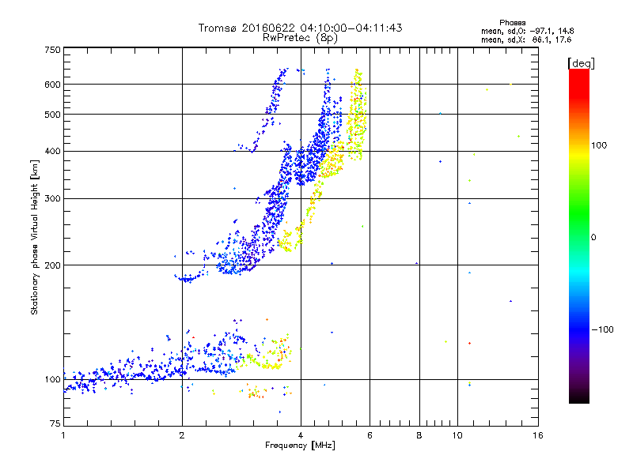Click the 'Frequency [MHz]' axis title

pyautogui.click(x=300, y=446)
